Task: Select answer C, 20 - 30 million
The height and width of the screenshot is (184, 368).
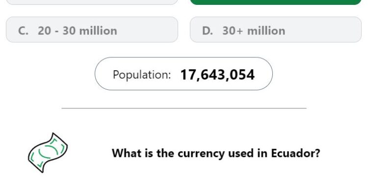Action: pyautogui.click(x=92, y=29)
